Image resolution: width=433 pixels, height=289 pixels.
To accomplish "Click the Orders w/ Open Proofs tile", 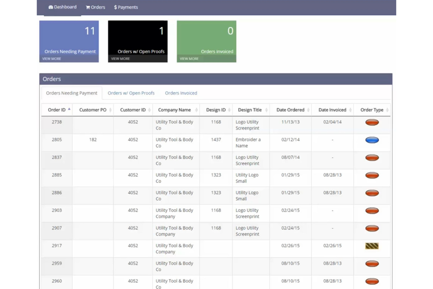I will pyautogui.click(x=138, y=41).
